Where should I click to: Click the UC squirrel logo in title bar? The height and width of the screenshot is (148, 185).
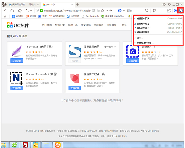[4, 5]
